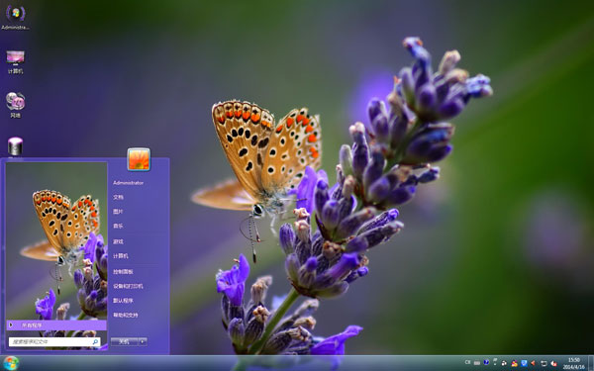Open the Administrator desktop icon
Image resolution: width=594 pixels, height=371 pixels.
click(16, 17)
